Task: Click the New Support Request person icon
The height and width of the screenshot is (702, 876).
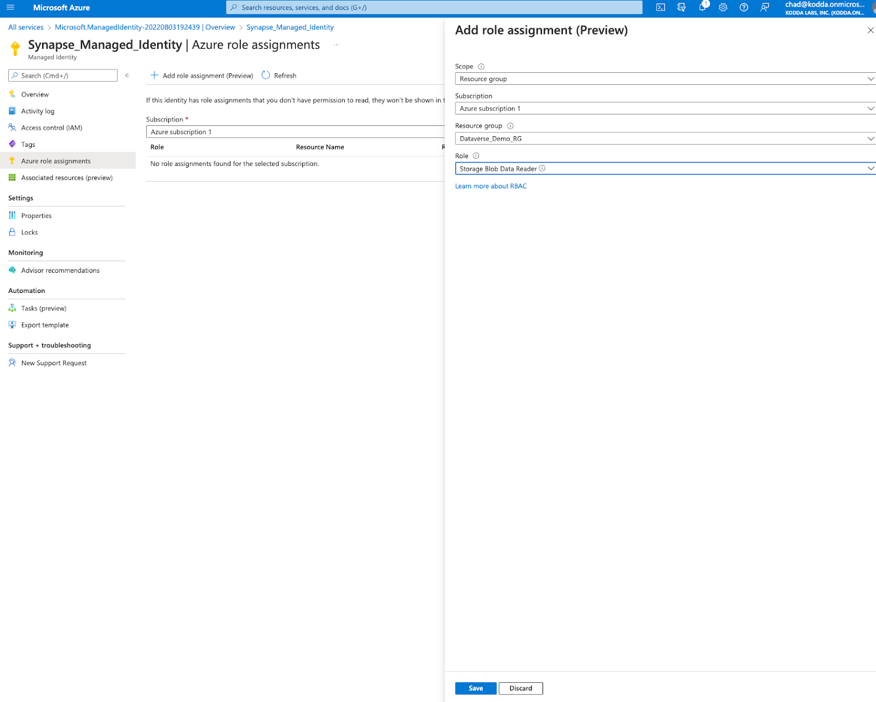Action: pyautogui.click(x=12, y=362)
